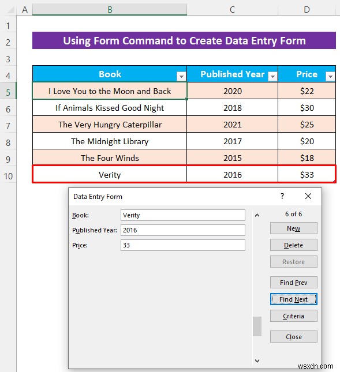Click the form scrollbar down arrow
This screenshot has height=372, width=340.
(x=257, y=361)
